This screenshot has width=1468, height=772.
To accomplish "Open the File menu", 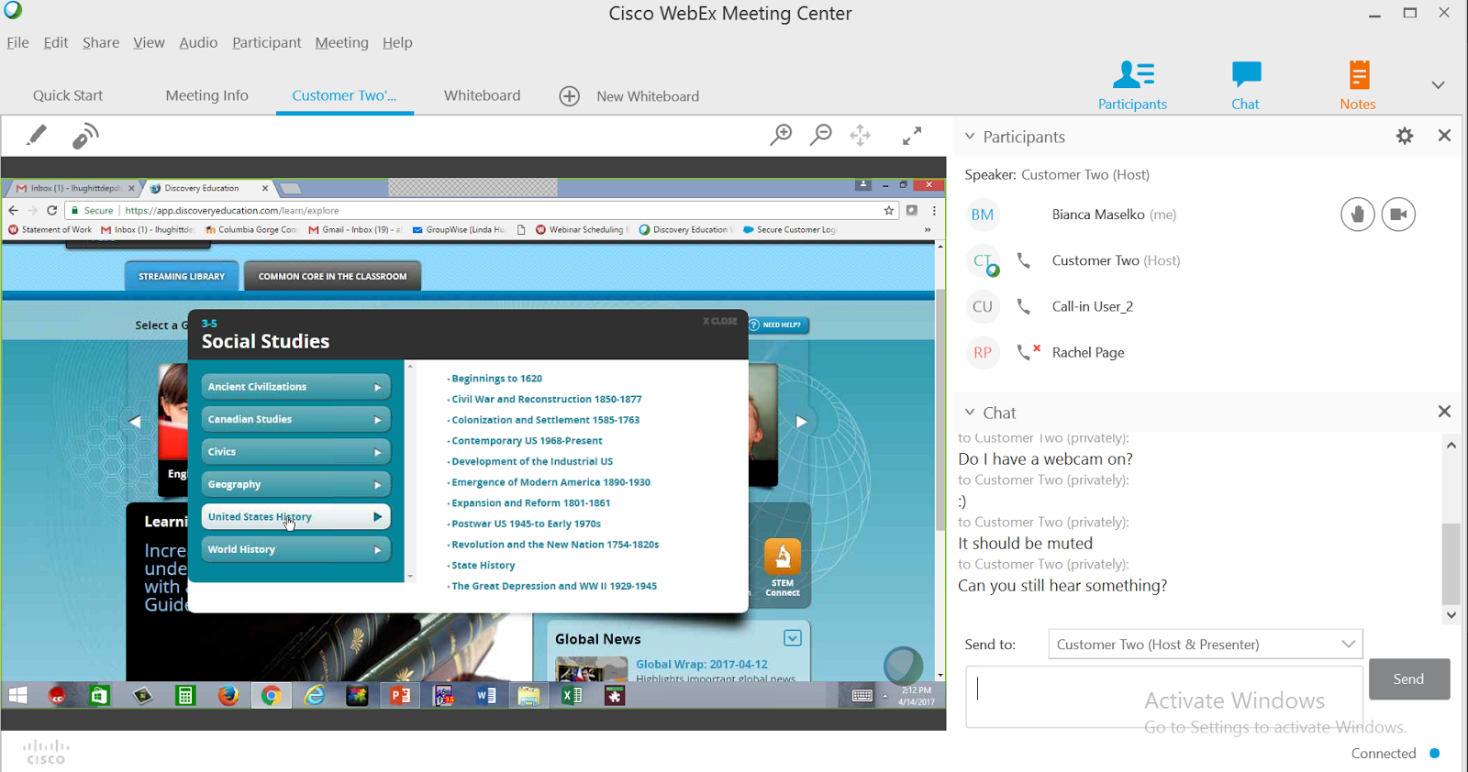I will (x=17, y=42).
